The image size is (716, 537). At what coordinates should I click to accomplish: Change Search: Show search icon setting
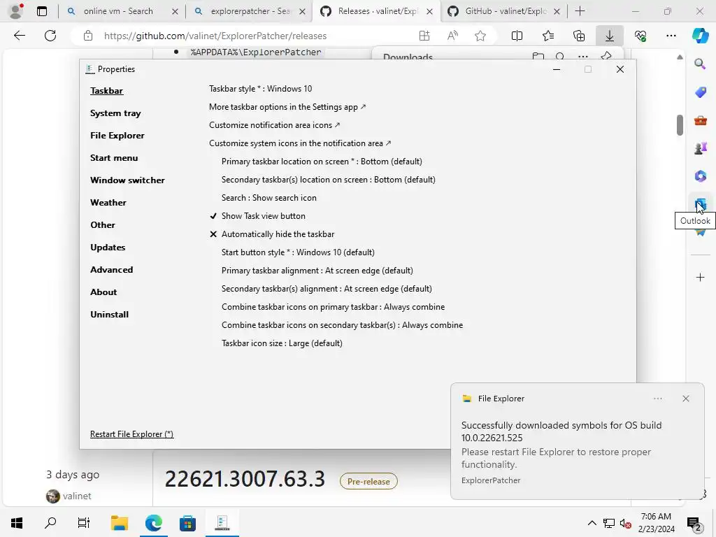point(269,198)
